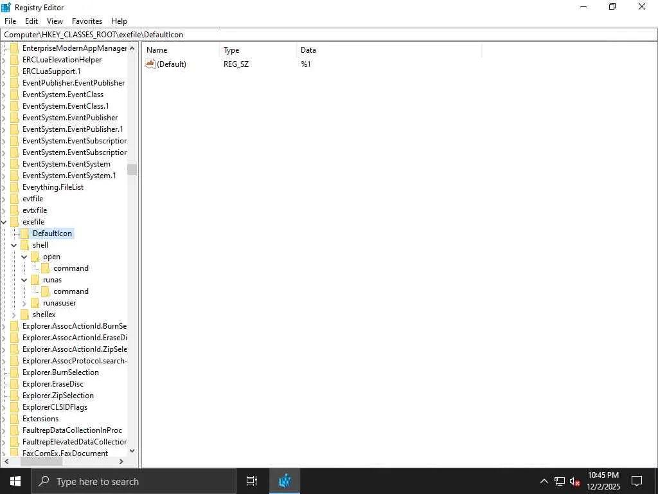Click the evtxfile folder icon
This screenshot has height=494, width=658.
[15, 210]
